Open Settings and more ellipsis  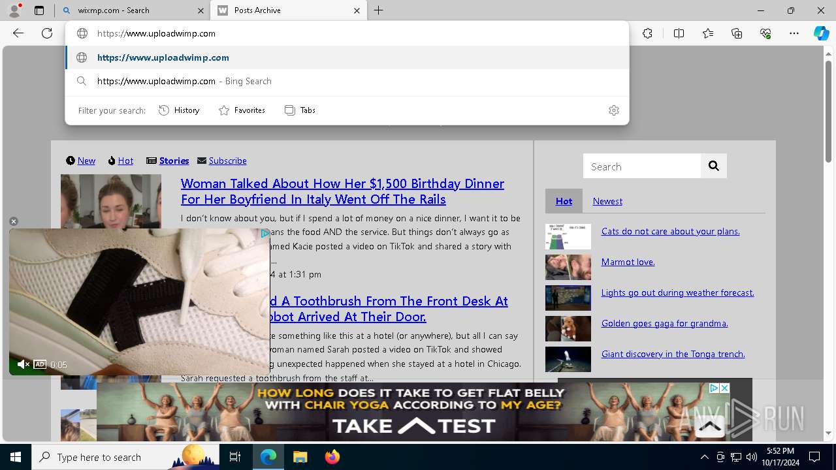click(794, 33)
